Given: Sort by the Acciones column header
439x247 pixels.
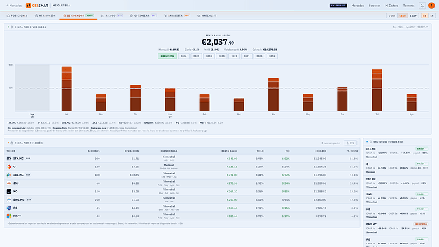Looking at the screenshot, I should [x=94, y=151].
